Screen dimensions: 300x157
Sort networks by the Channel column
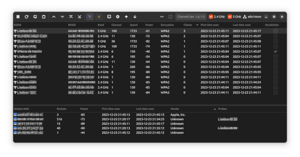117,25
